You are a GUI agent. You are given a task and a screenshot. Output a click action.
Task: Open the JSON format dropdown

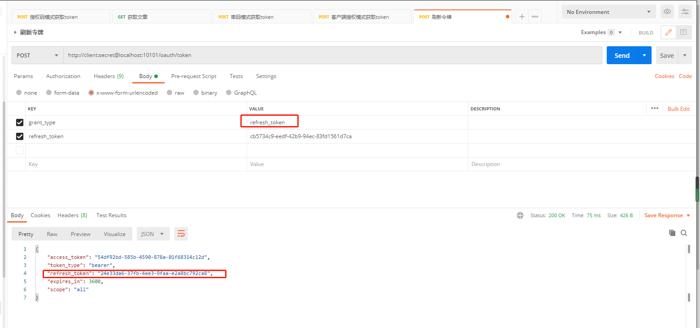pyautogui.click(x=153, y=234)
